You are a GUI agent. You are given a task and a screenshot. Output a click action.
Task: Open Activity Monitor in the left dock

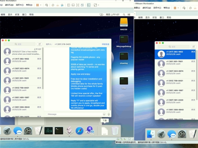(49, 131)
